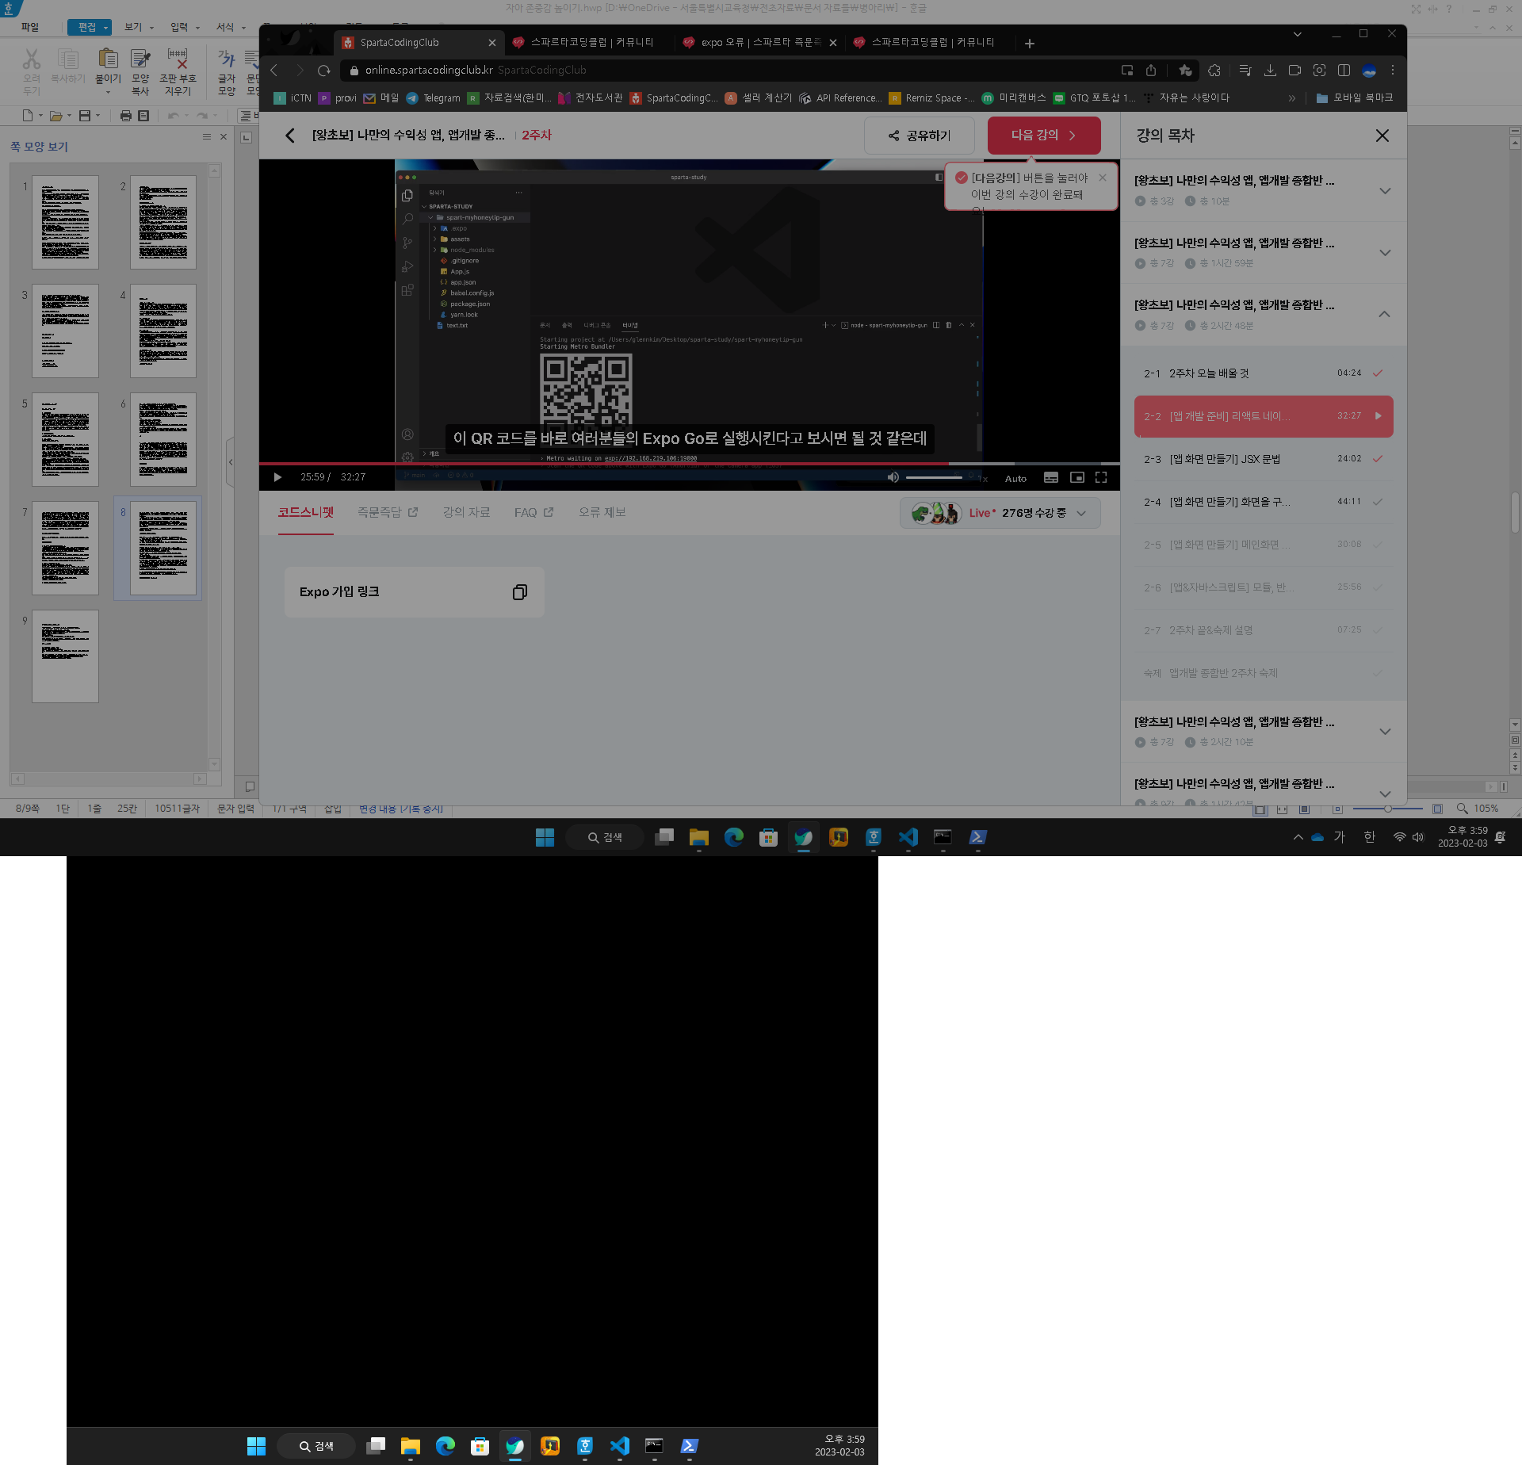The width and height of the screenshot is (1522, 1465).
Task: Click the browser back arrow
Action: point(274,71)
